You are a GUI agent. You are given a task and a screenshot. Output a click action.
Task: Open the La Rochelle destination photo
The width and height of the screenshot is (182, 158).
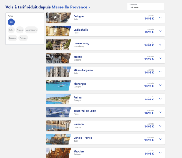[58, 31]
